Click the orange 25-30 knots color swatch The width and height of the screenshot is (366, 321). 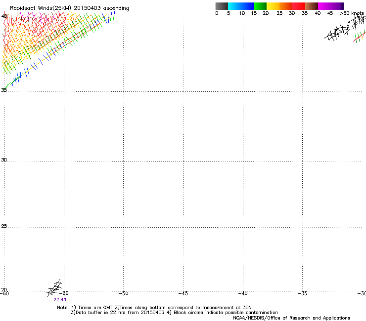point(286,6)
